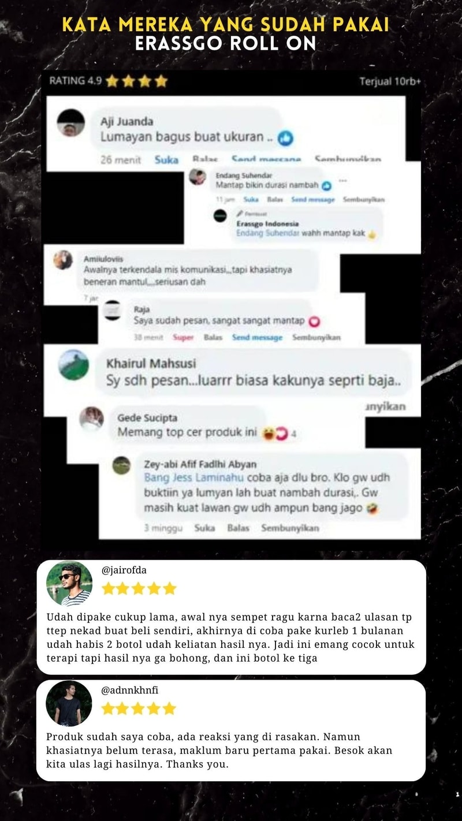The height and width of the screenshot is (821, 462).
Task: Click Send message under Raja's comment
Action: [257, 337]
